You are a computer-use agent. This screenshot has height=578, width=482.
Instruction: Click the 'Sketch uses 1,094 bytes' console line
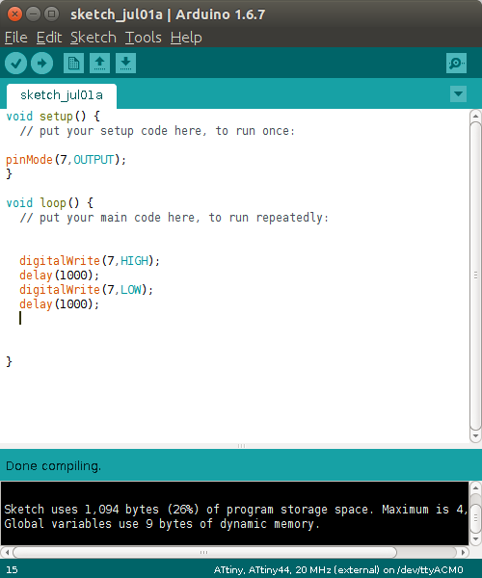pos(236,510)
